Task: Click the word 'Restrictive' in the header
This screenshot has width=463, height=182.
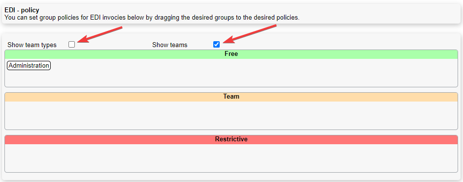Action: click(231, 139)
